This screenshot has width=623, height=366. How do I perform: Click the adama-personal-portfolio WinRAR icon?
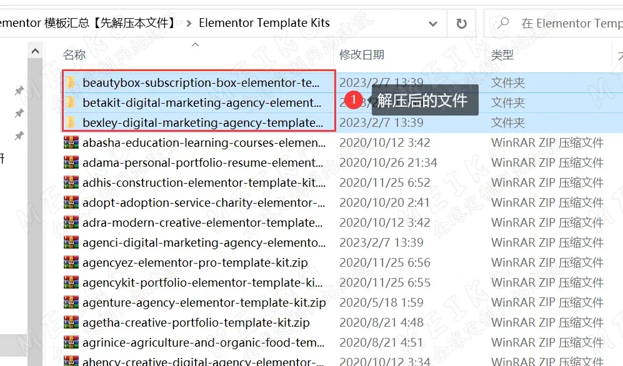click(x=71, y=162)
